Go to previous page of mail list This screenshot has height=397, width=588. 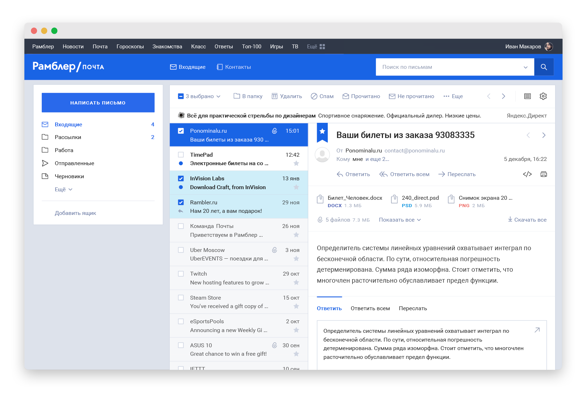click(x=489, y=96)
